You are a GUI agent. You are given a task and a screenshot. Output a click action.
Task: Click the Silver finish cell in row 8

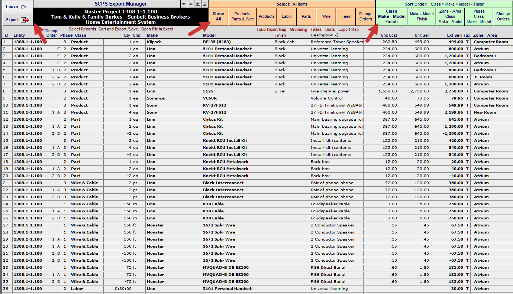tap(280, 91)
